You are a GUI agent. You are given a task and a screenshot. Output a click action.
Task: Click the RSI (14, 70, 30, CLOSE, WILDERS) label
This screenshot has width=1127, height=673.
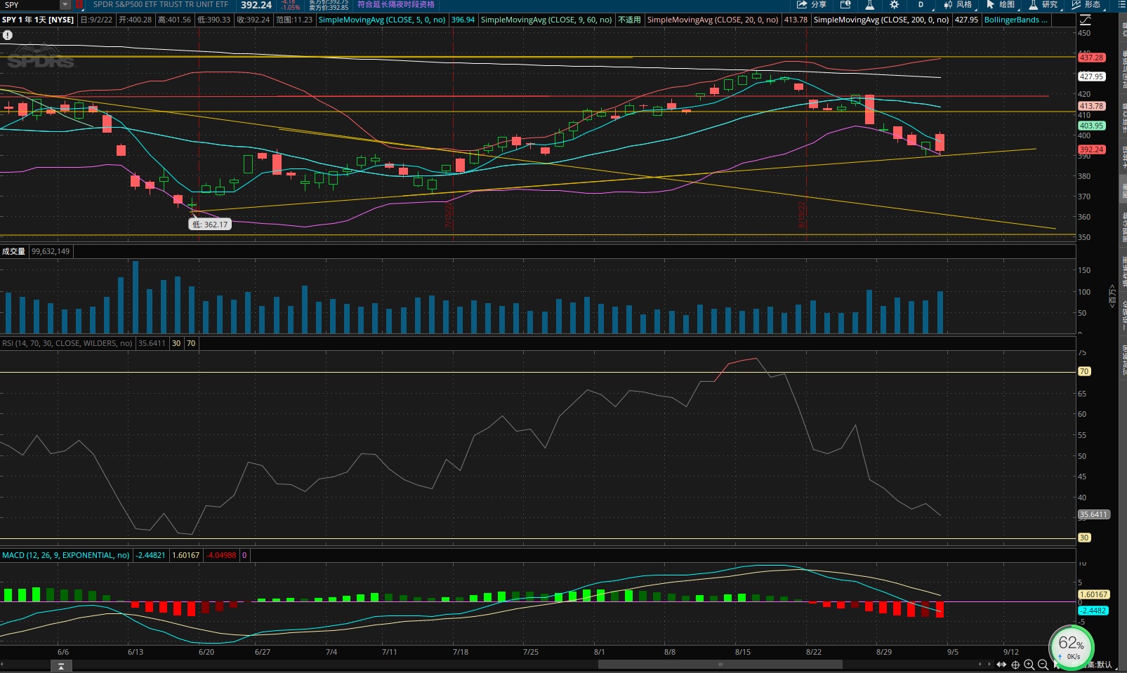67,343
